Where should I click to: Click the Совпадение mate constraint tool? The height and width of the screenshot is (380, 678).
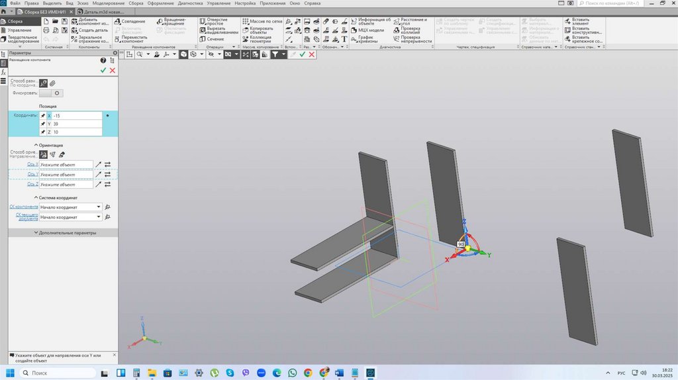coord(130,21)
